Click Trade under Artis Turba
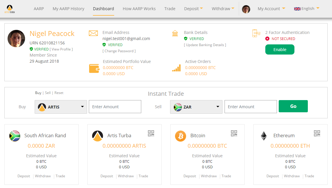Image resolution: width=332 pixels, height=188 pixels. click(143, 176)
